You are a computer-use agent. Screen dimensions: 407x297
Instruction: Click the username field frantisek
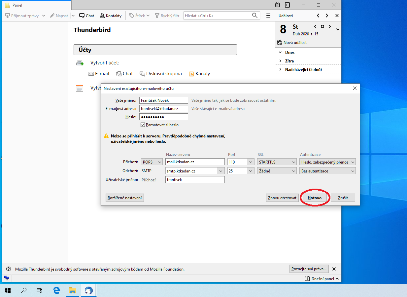(195, 180)
